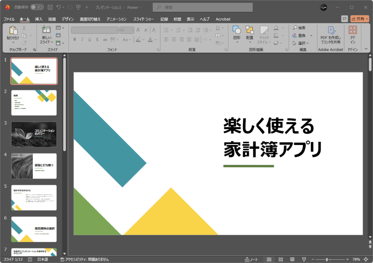The image size is (373, 263).
Task: Toggle the Notes (ノート) pane
Action: pyautogui.click(x=252, y=259)
